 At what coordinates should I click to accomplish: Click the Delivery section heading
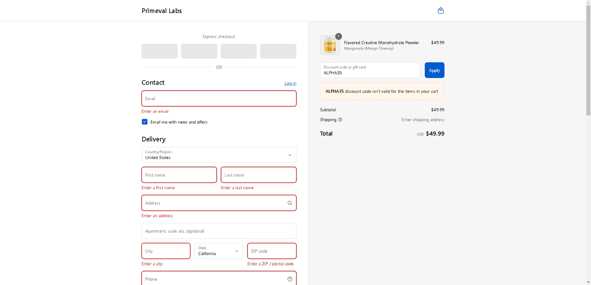(154, 139)
